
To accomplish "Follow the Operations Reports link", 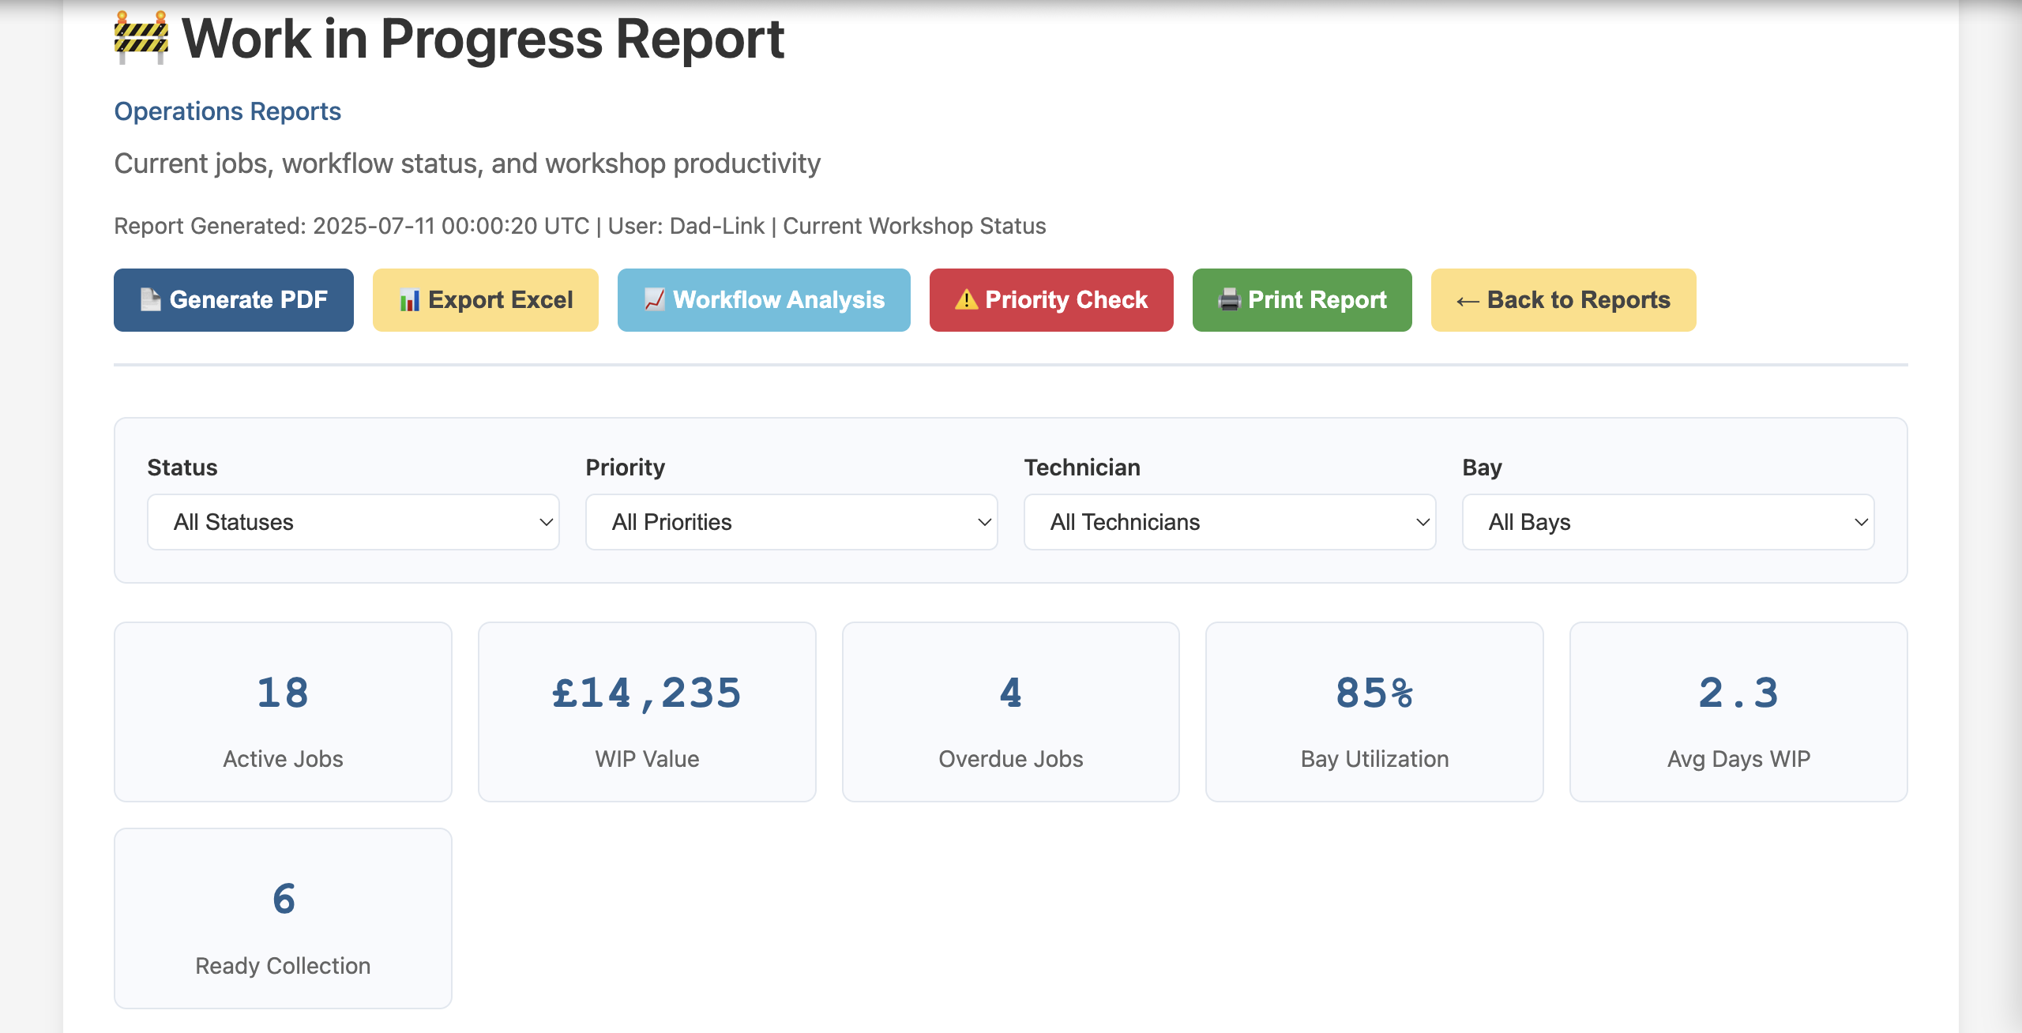I will [x=227, y=111].
